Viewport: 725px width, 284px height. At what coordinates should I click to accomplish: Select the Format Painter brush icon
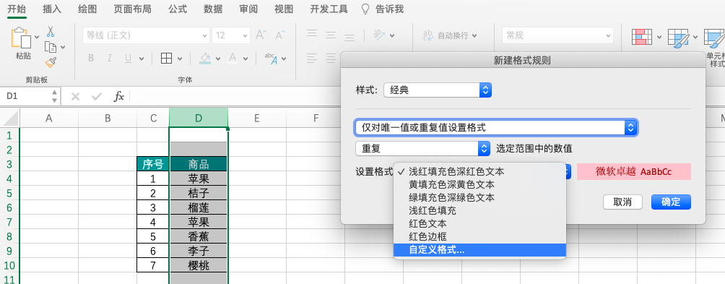coord(51,62)
